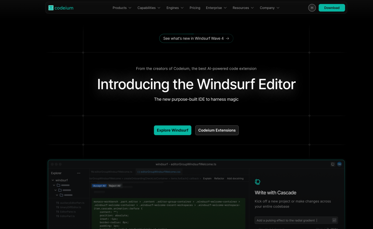Click the Explorer panel heading
This screenshot has width=373, height=229.
point(56,173)
